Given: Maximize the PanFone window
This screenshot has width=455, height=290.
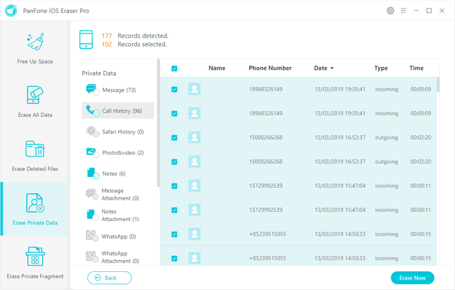Looking at the screenshot, I should click(429, 11).
